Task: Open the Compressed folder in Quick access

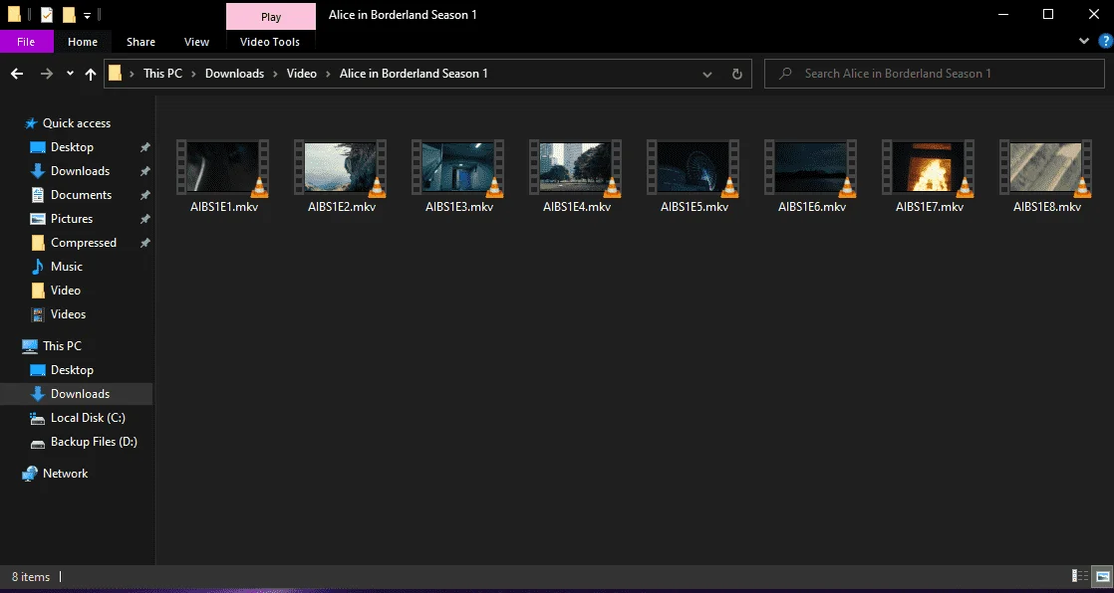Action: 83,243
